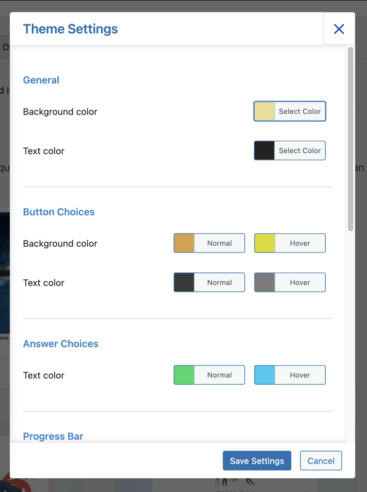Open Select Color for General text
367x492 pixels.
[299, 150]
